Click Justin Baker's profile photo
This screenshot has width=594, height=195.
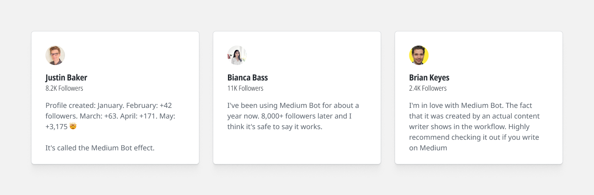click(x=55, y=55)
